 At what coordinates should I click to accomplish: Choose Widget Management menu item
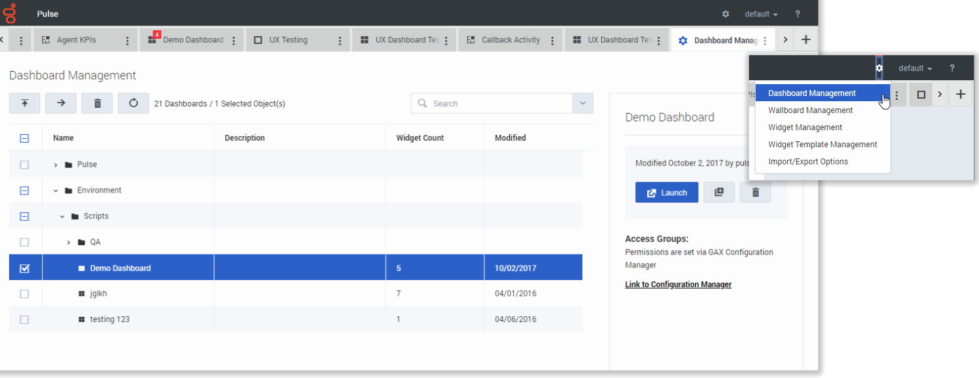click(x=823, y=128)
